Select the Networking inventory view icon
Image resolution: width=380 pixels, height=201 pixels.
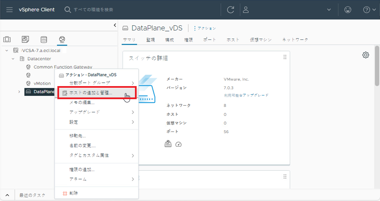pos(62,40)
